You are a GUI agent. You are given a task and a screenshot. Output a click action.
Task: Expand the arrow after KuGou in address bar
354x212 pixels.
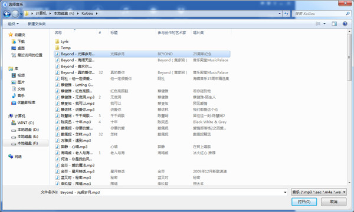pyautogui.click(x=97, y=14)
